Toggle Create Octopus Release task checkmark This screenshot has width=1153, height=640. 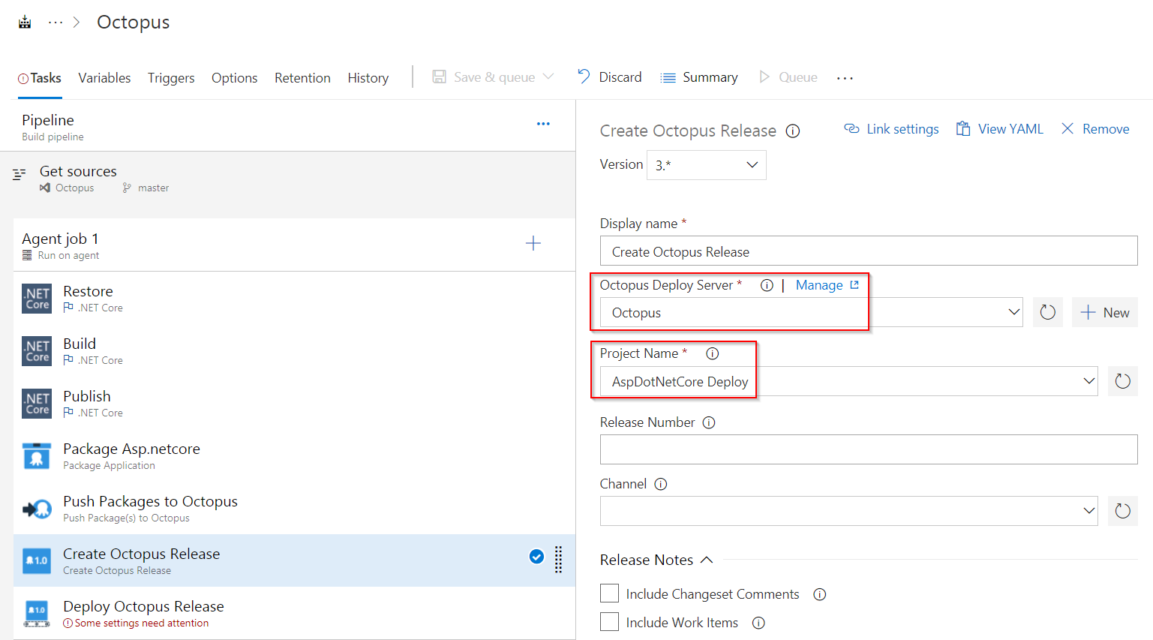[x=536, y=557]
